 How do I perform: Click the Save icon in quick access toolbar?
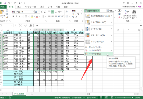[5, 3]
